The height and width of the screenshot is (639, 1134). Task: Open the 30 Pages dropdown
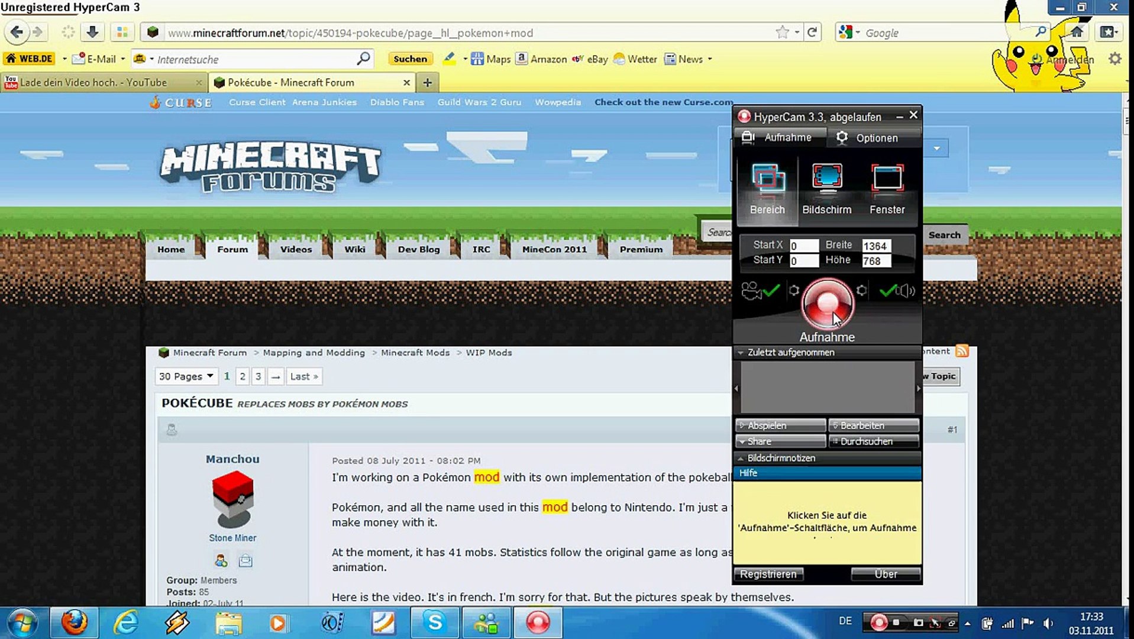(186, 376)
